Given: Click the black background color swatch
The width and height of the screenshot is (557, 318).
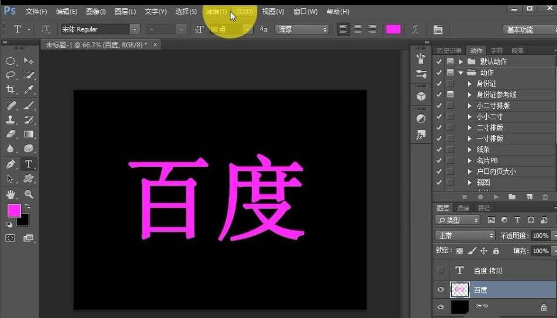Looking at the screenshot, I should (x=25, y=222).
